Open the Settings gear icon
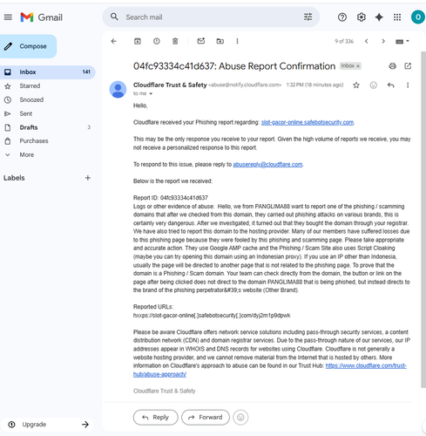426x436 pixels. pos(361,17)
